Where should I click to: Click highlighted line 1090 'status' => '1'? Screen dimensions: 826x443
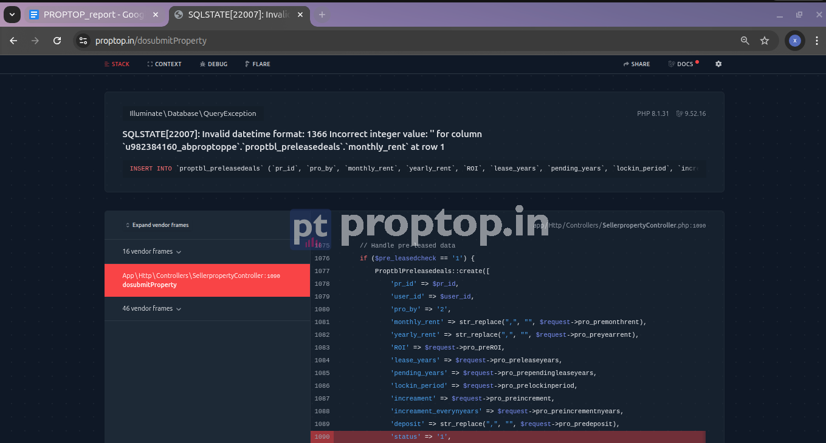point(508,437)
